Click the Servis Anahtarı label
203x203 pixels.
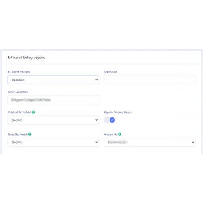click(17, 92)
